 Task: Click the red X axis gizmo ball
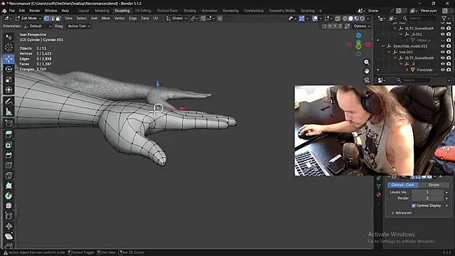tap(368, 44)
